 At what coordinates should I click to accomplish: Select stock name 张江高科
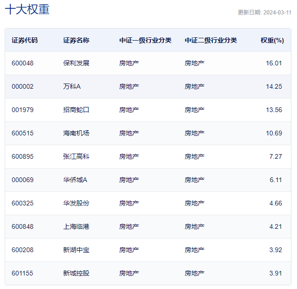(76, 156)
